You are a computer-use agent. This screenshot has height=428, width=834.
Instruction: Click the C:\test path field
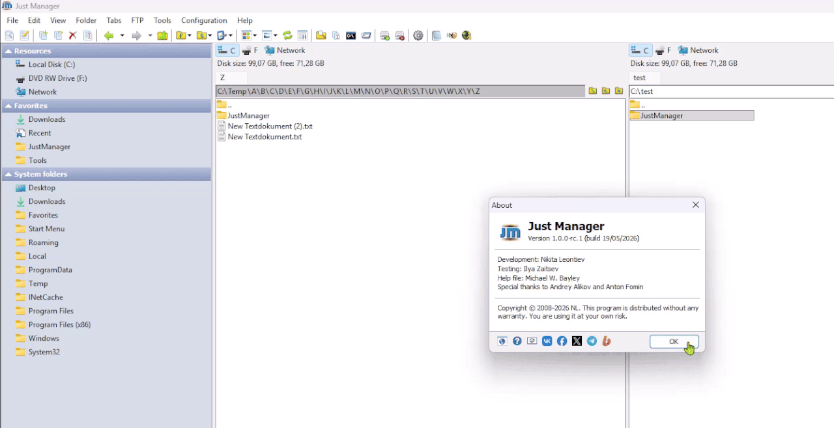pos(731,91)
